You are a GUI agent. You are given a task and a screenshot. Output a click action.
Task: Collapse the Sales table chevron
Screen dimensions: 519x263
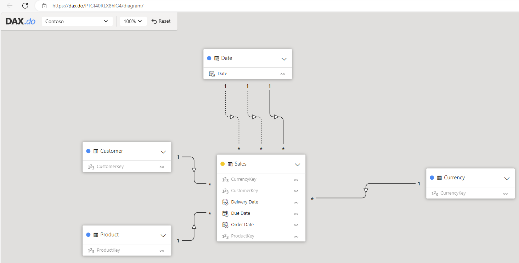tap(297, 164)
